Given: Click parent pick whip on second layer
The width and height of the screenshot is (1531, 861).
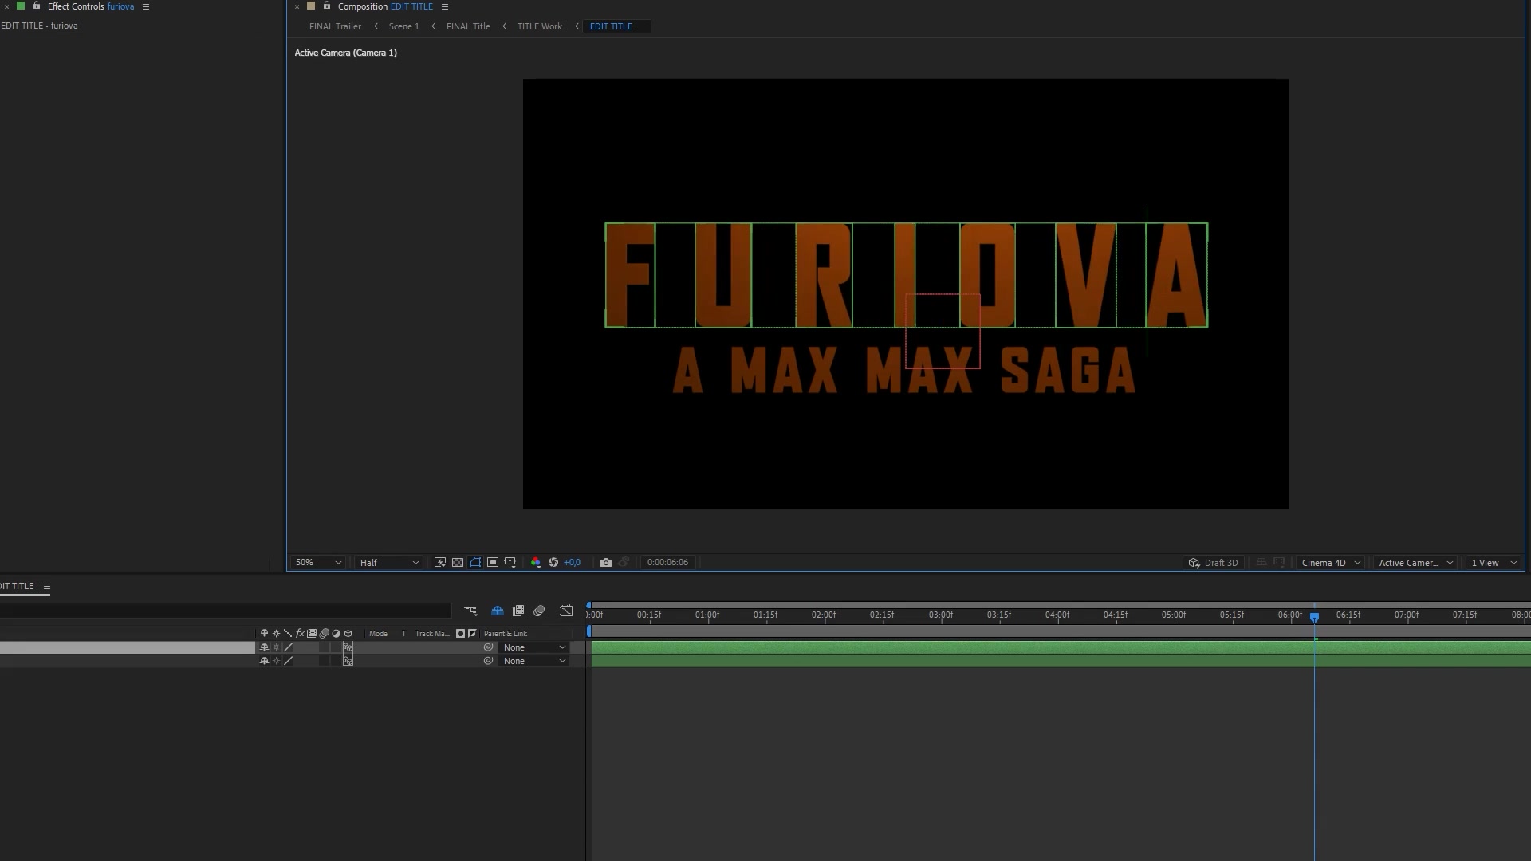Looking at the screenshot, I should click(x=488, y=662).
